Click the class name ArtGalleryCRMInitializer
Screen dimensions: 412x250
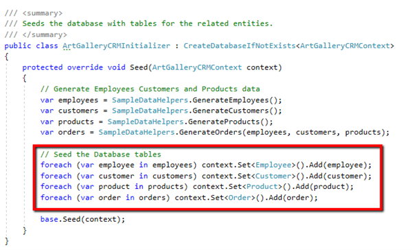click(117, 46)
